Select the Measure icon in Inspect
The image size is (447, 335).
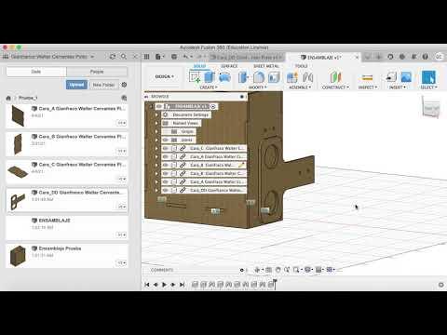pos(367,77)
